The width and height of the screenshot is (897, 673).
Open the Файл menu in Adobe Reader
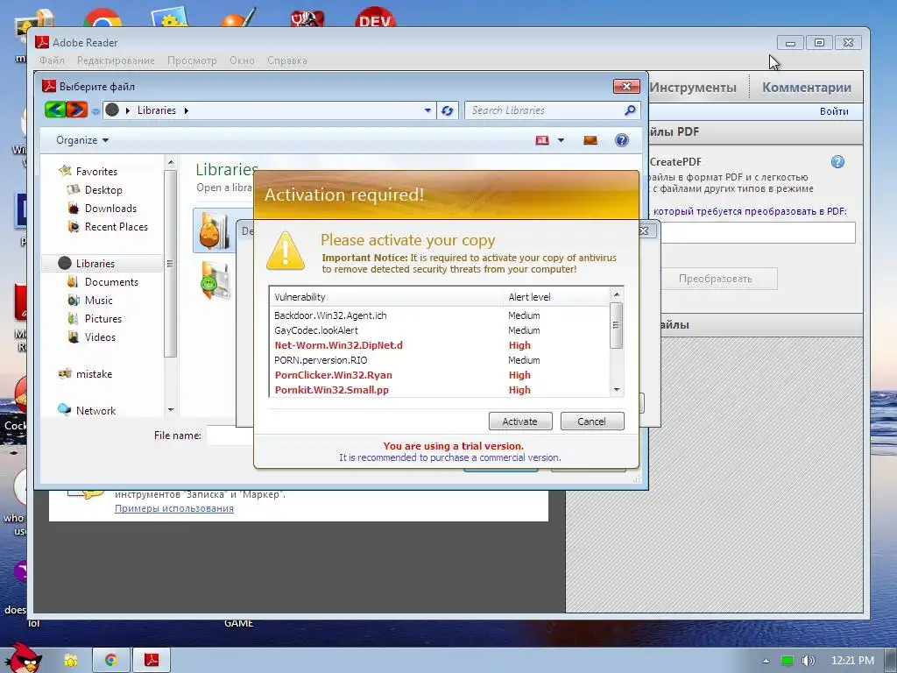[52, 60]
